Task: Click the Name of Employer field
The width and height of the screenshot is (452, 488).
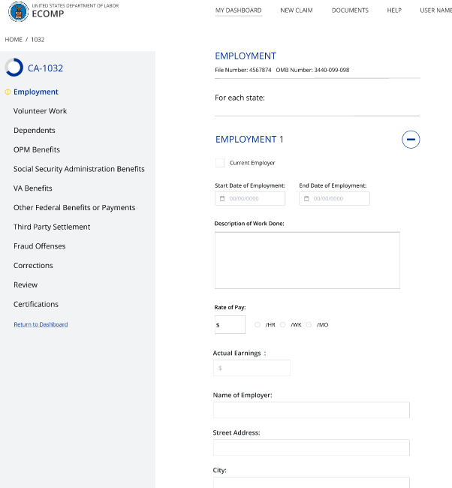Action: tap(311, 410)
